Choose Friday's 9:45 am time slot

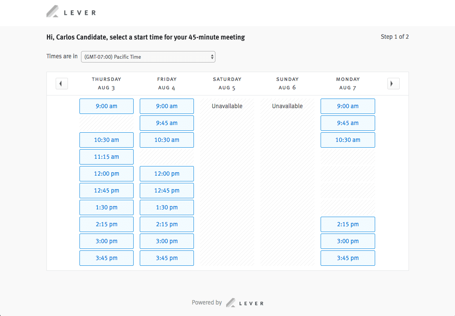point(167,123)
